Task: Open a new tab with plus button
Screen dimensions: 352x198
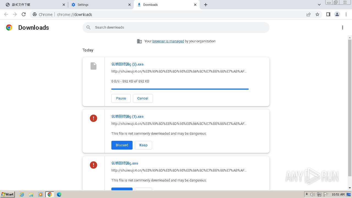Action: tap(206, 5)
